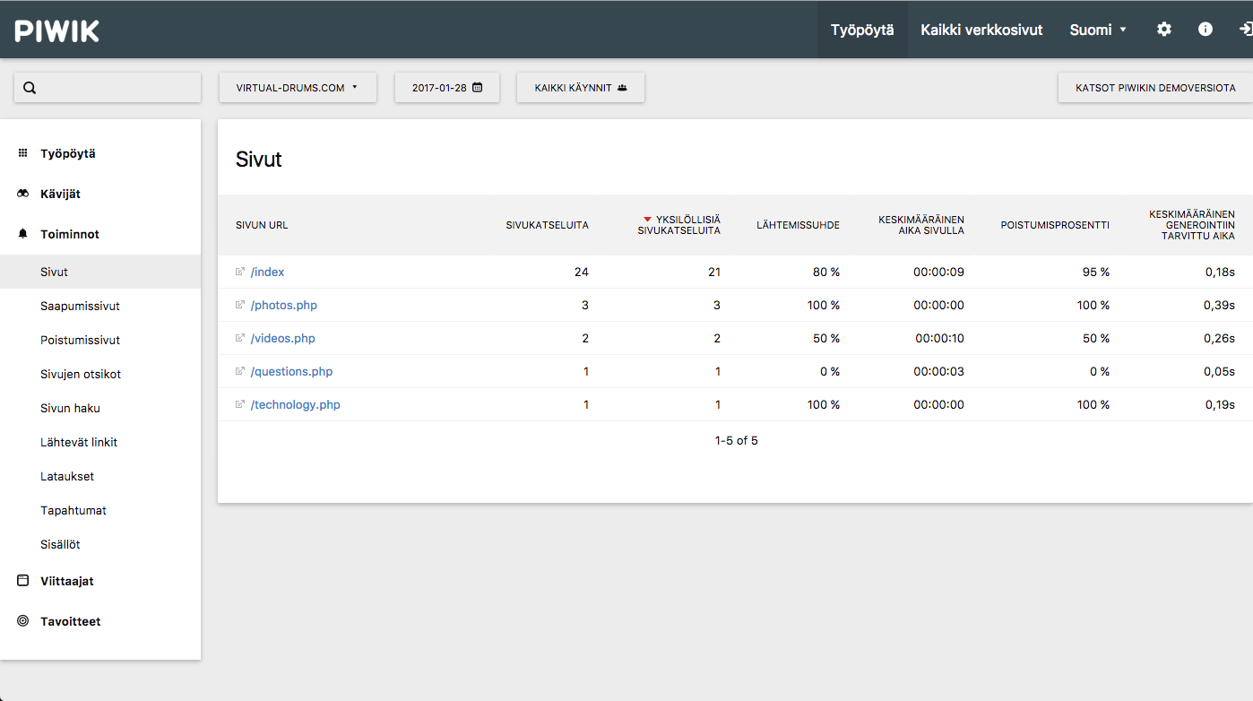Open the 2017-01-28 date picker

tap(447, 88)
